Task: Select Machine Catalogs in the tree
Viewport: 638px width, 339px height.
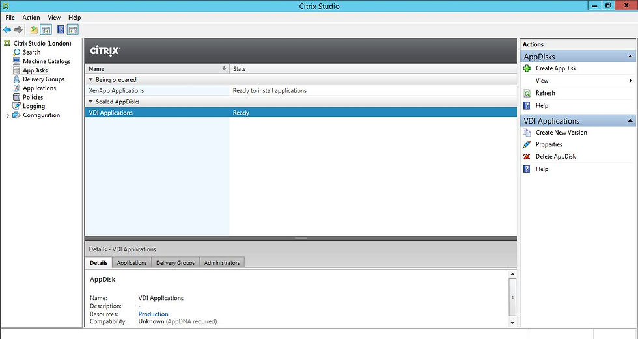Action: pos(46,61)
